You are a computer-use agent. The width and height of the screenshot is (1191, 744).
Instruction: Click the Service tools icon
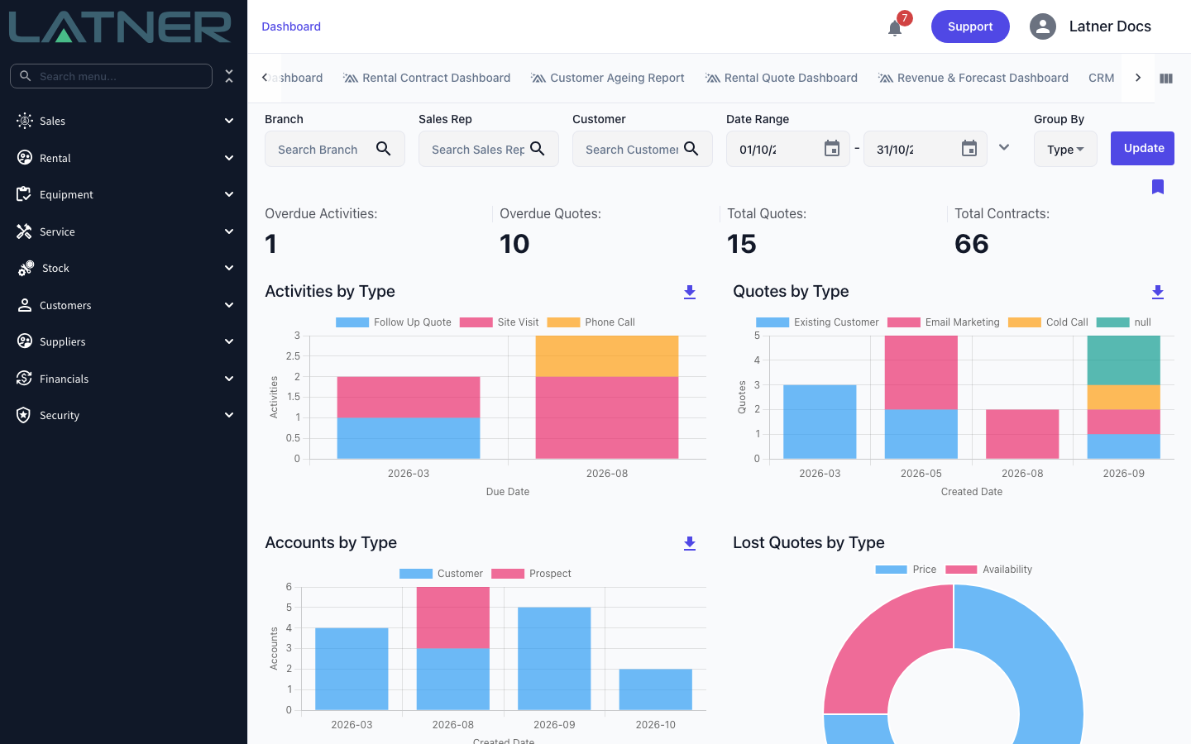[x=24, y=231]
